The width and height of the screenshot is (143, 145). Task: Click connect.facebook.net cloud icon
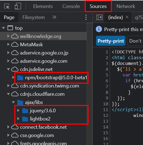15,127
